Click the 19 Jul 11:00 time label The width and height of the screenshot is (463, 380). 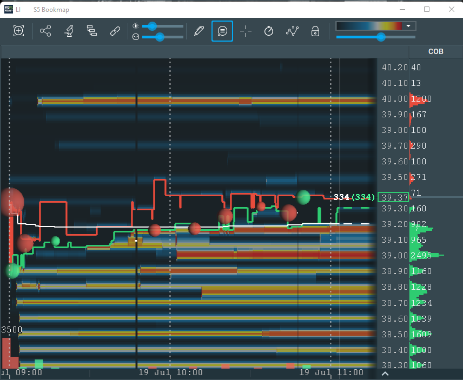coord(331,372)
